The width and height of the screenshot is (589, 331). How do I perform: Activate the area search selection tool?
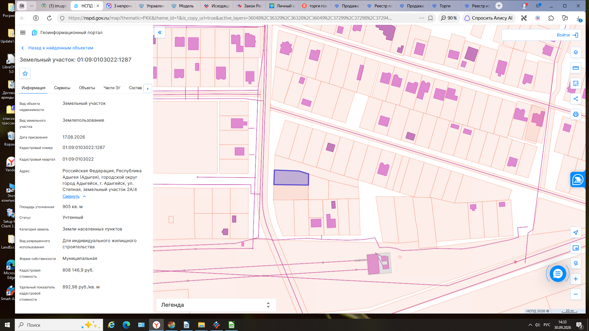pyautogui.click(x=576, y=83)
